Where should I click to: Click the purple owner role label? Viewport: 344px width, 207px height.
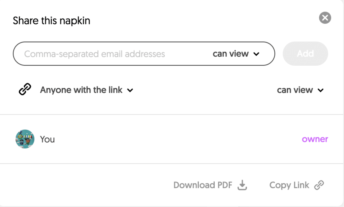(315, 139)
